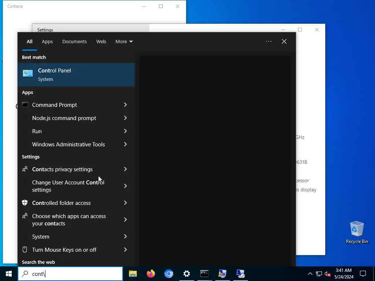
Task: Click the taskbar search text field
Action: pos(70,274)
